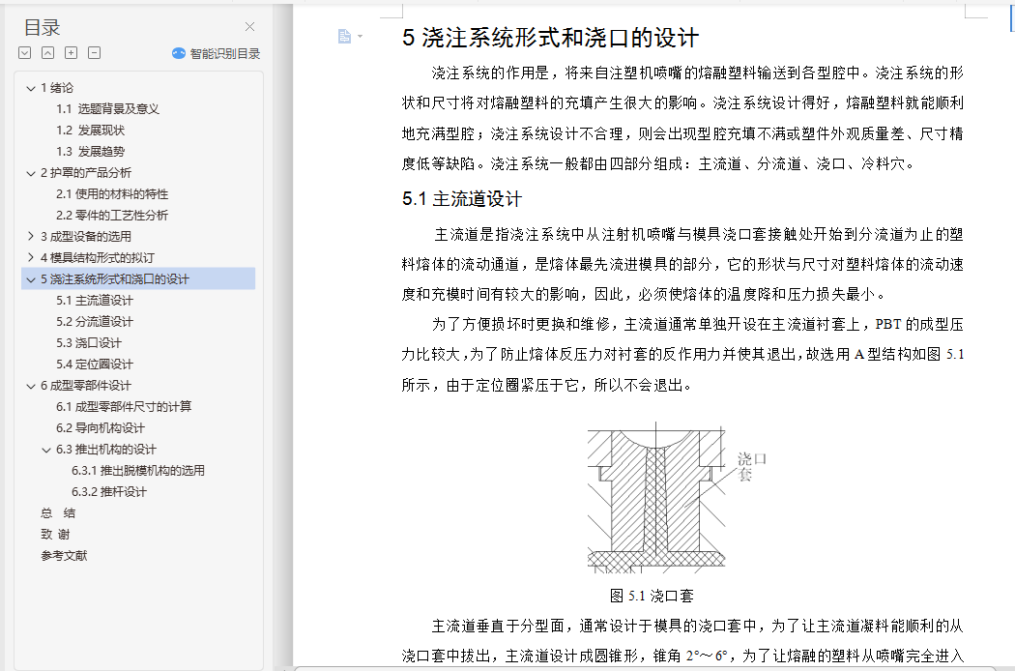
Task: Select 4 模具结构形式的拟订 heading in outline
Action: click(97, 258)
